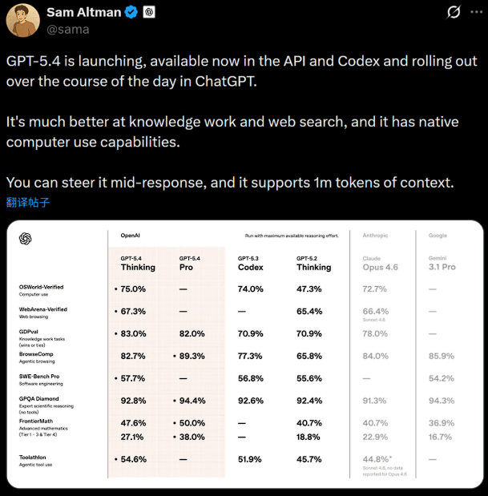Open the post's more options menu
This screenshot has height=496, width=488.
[476, 12]
